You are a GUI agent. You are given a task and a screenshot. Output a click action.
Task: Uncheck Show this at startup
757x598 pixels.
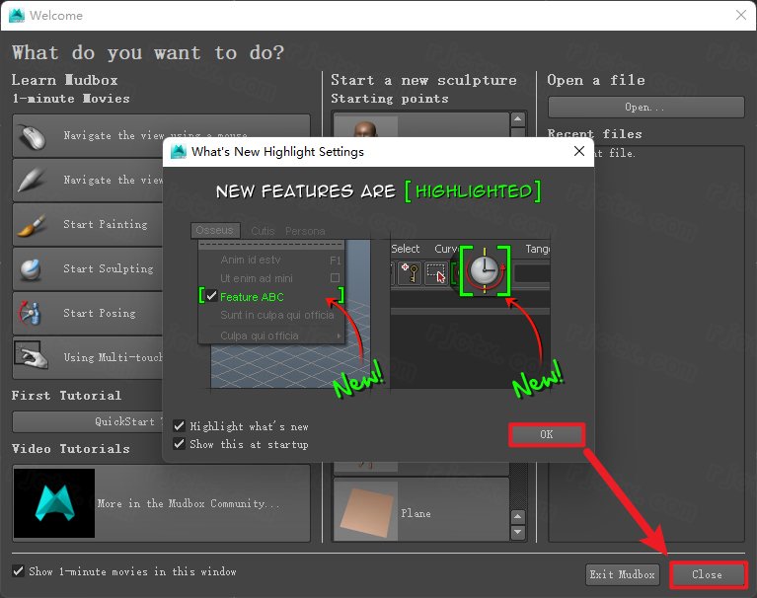(179, 443)
